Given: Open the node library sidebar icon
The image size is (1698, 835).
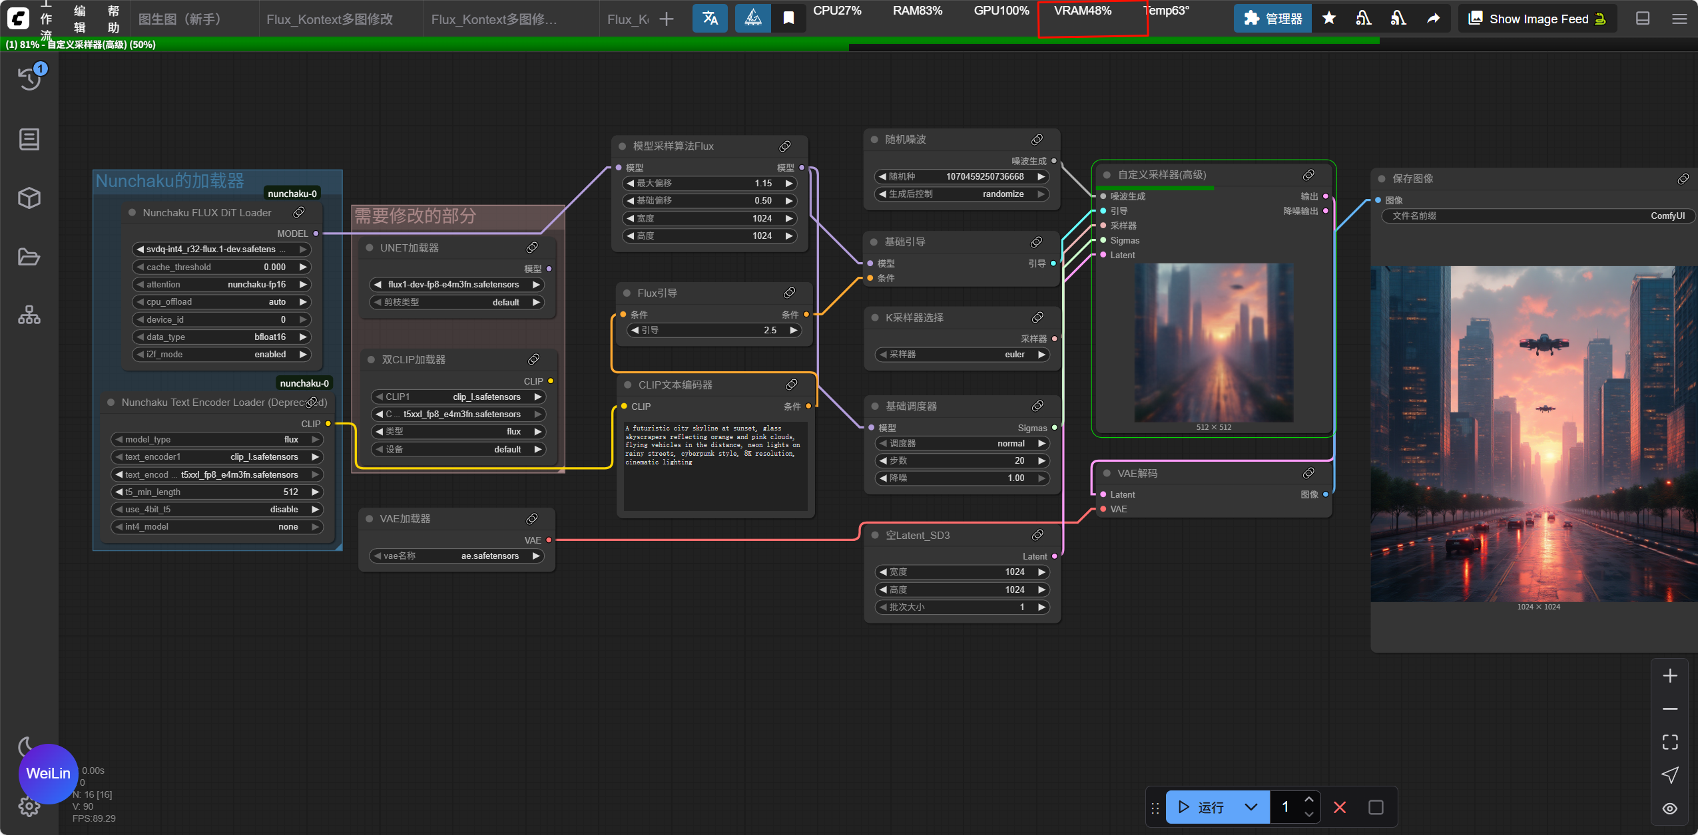Looking at the screenshot, I should pos(29,139).
